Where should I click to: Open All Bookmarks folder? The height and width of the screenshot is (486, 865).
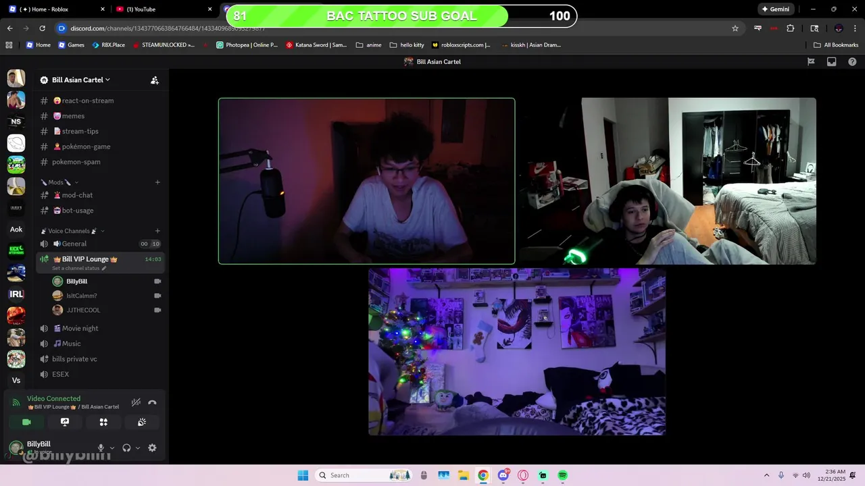(x=836, y=45)
